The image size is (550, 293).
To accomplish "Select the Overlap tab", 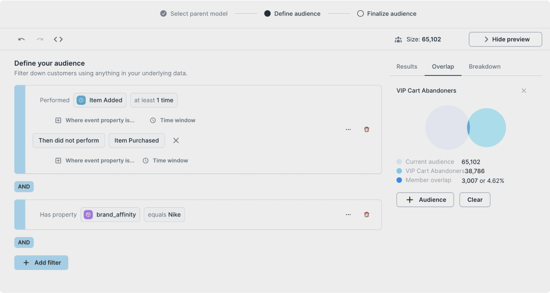I will coord(443,67).
